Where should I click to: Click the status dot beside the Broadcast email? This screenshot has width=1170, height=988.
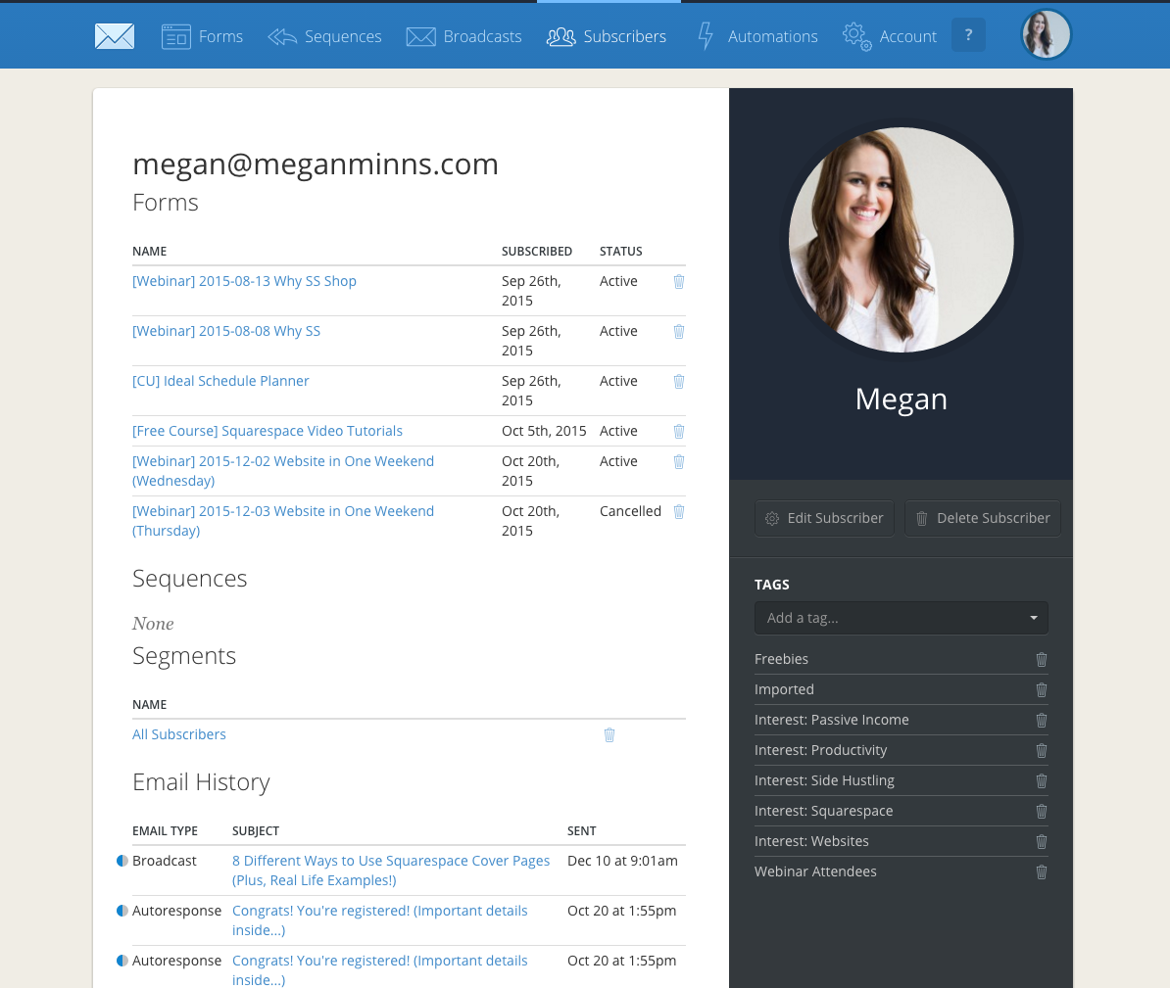click(x=122, y=861)
